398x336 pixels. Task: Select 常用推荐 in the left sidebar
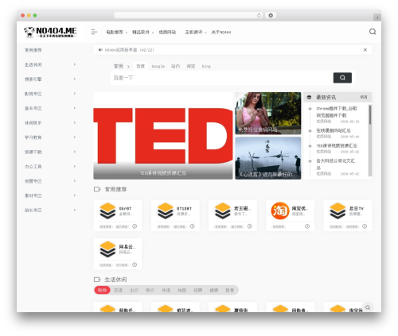click(33, 50)
